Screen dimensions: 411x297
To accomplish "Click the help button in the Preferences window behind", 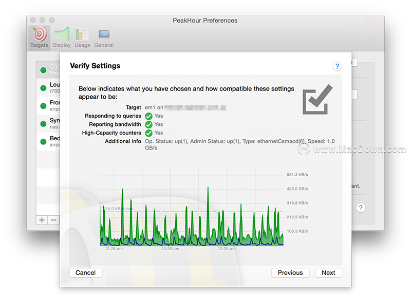I will pyautogui.click(x=361, y=208).
